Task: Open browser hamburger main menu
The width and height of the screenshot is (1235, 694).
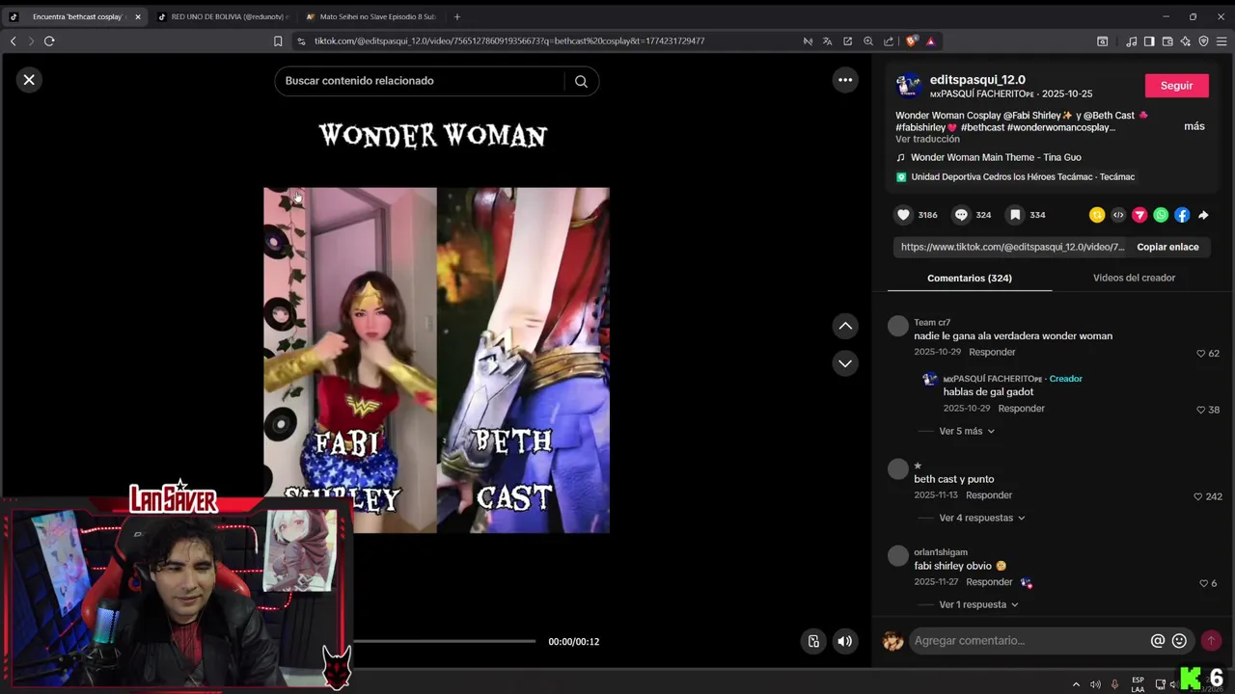Action: tap(1221, 40)
